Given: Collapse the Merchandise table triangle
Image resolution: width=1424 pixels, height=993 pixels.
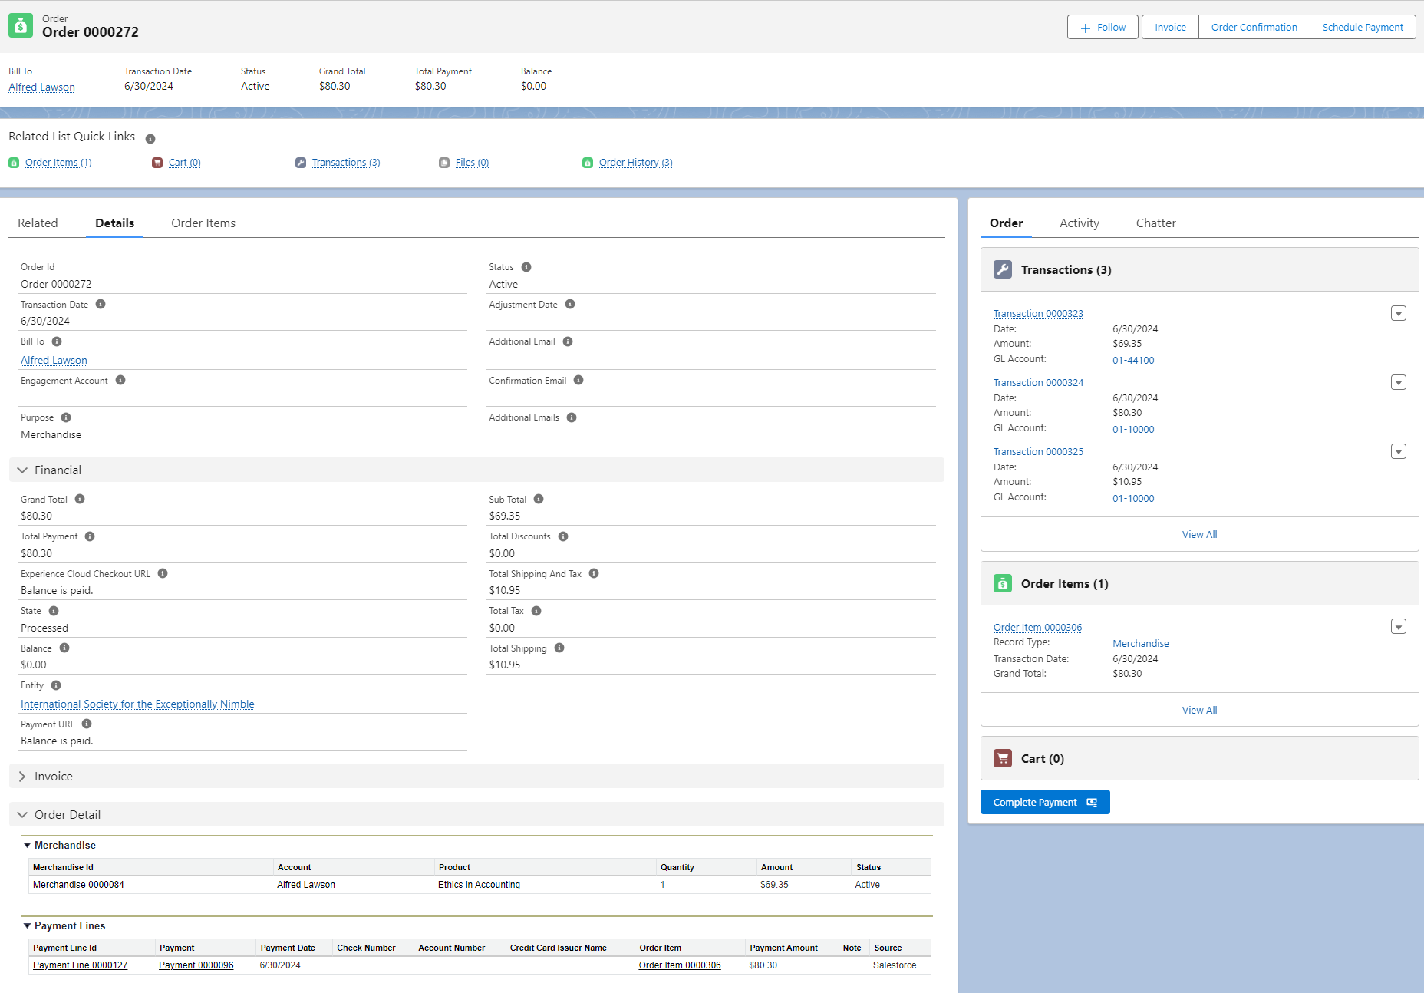Looking at the screenshot, I should tap(27, 845).
